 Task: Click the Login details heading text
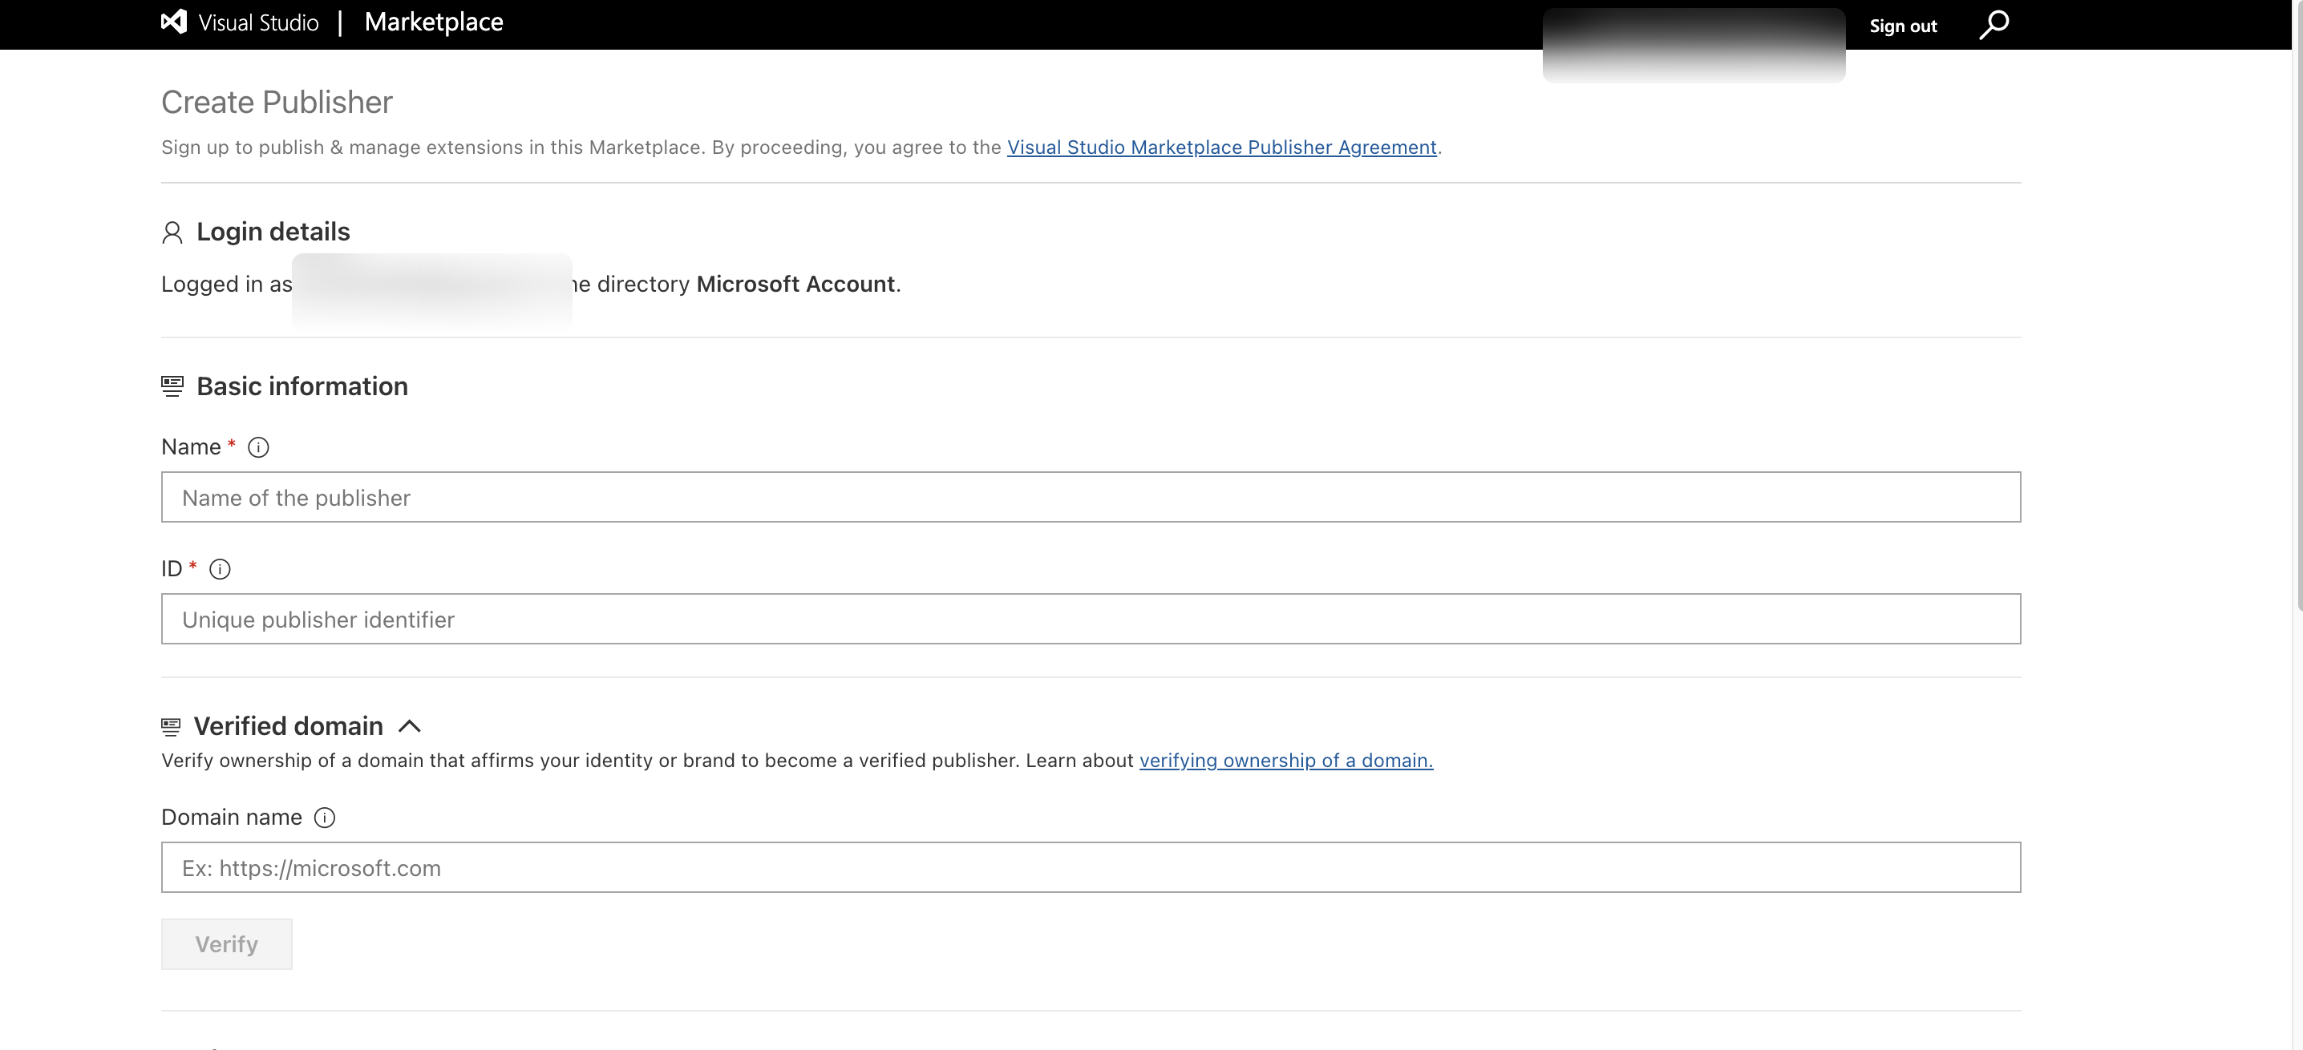(x=273, y=232)
